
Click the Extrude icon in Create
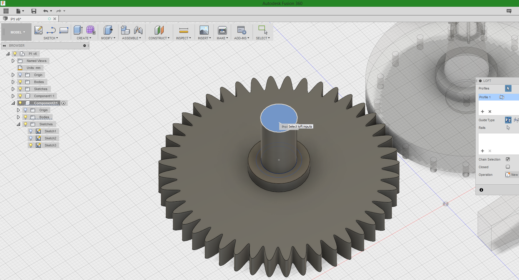pos(78,30)
